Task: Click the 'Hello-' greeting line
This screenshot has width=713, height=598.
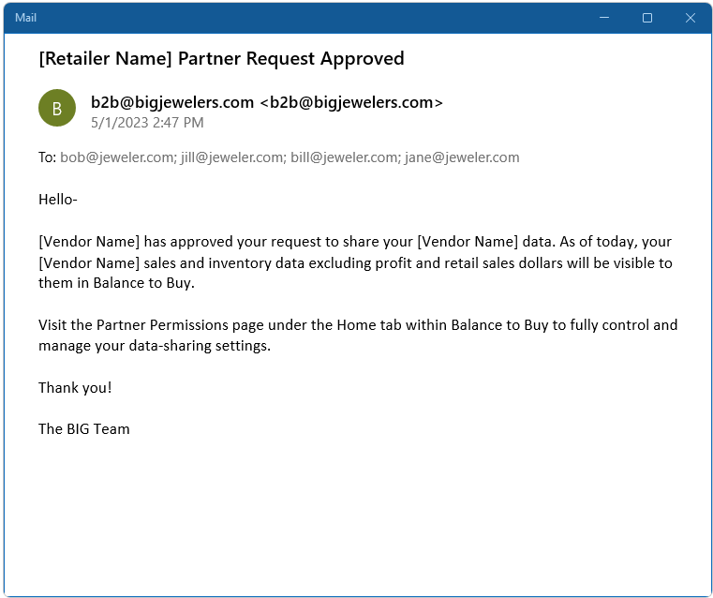Action: (58, 200)
